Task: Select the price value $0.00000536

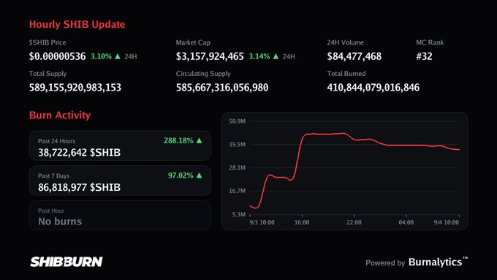Action: pyautogui.click(x=57, y=56)
